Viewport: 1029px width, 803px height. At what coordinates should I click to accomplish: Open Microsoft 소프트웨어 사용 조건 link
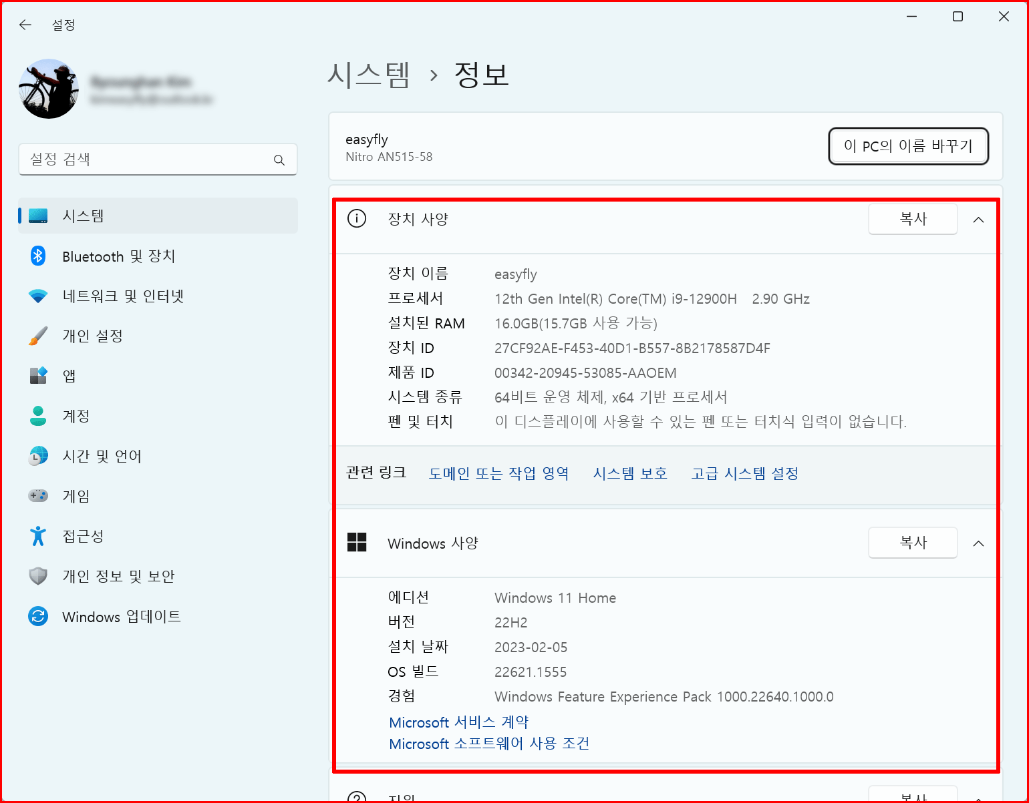489,744
